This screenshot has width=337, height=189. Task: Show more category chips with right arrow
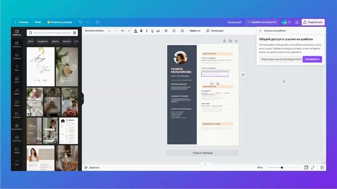[77, 41]
